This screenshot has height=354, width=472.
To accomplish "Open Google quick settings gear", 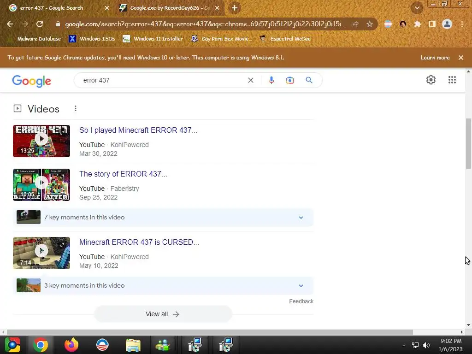I will [431, 80].
